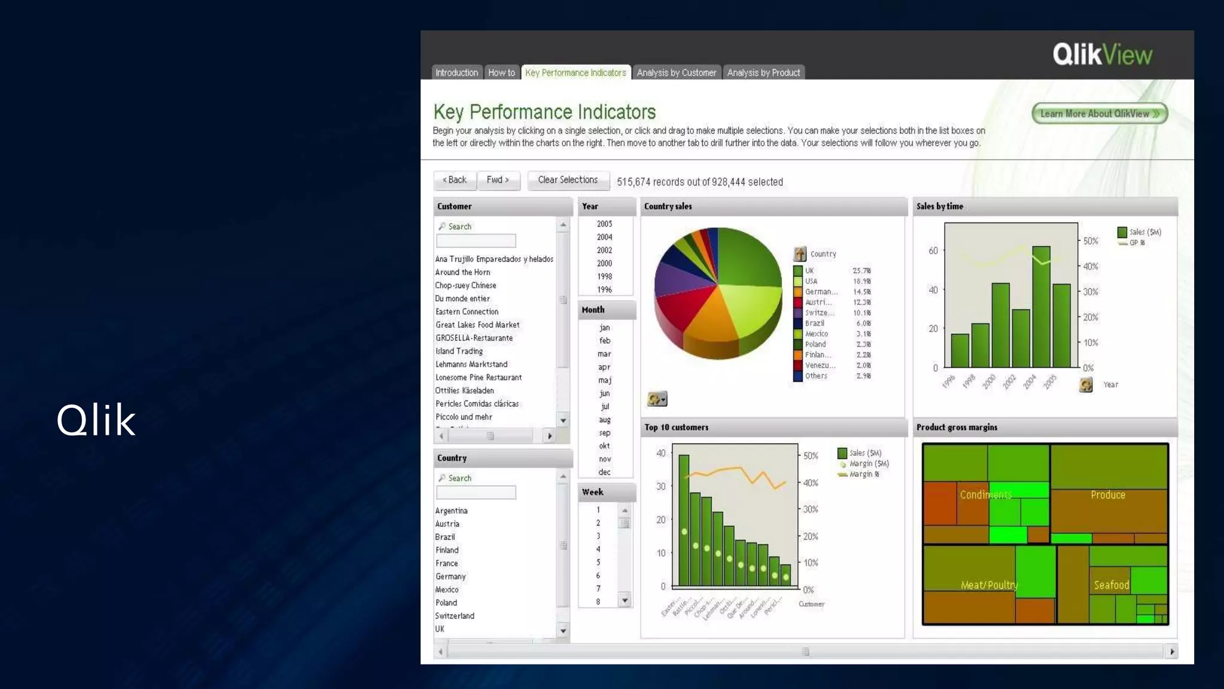Click Customer list scroll-right arrow
The height and width of the screenshot is (689, 1224).
click(x=550, y=436)
